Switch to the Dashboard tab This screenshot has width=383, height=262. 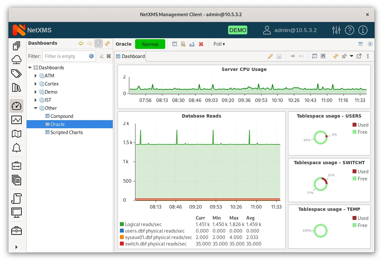[x=131, y=56]
